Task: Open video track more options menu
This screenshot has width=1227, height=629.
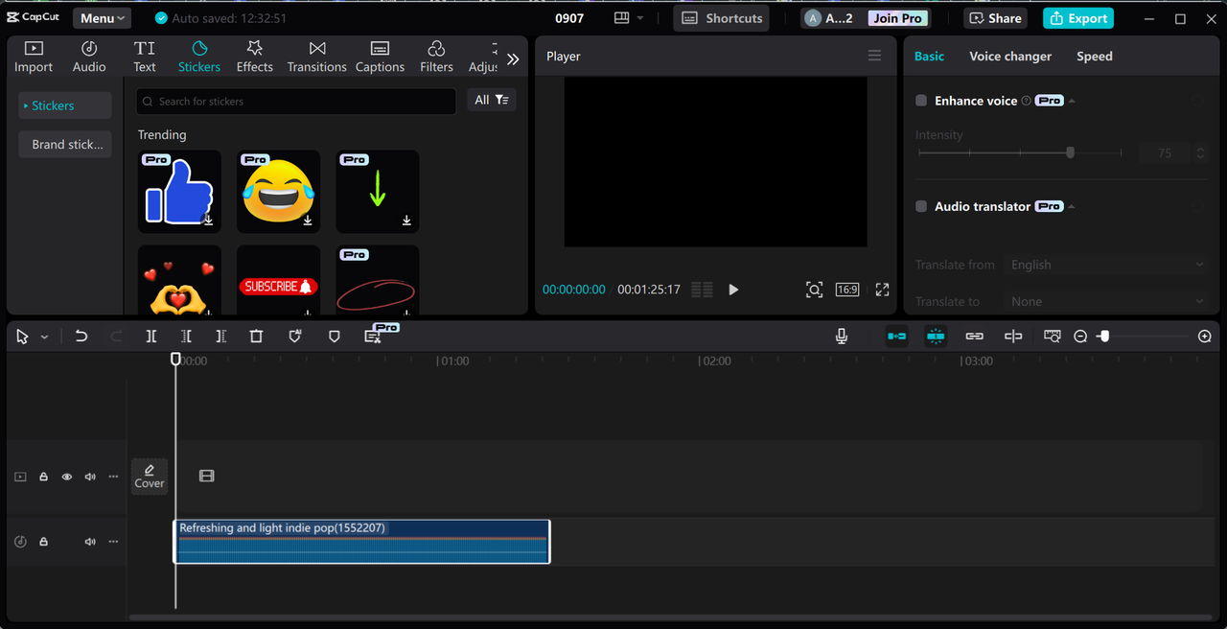Action: tap(113, 477)
